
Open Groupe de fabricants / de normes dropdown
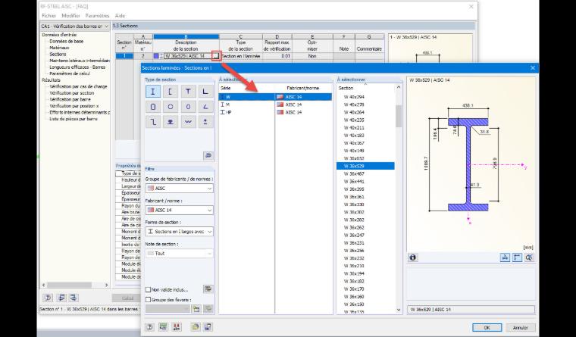pos(180,189)
